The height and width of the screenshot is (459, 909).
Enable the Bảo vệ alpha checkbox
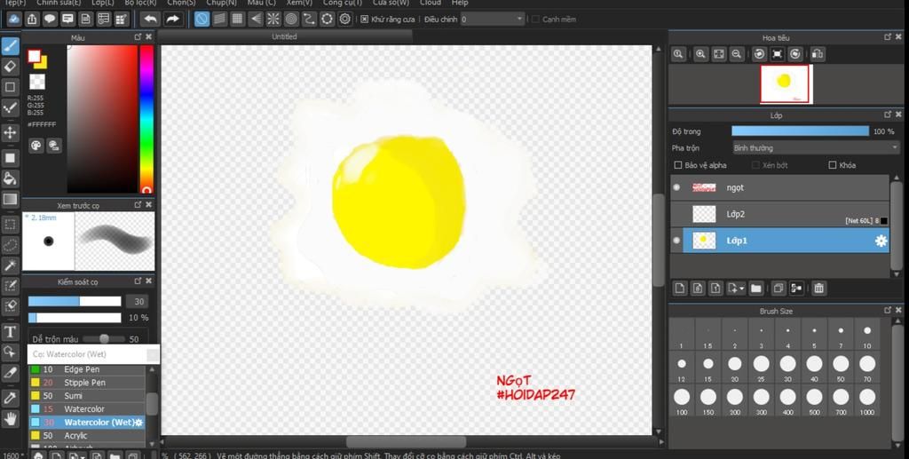pyautogui.click(x=677, y=165)
